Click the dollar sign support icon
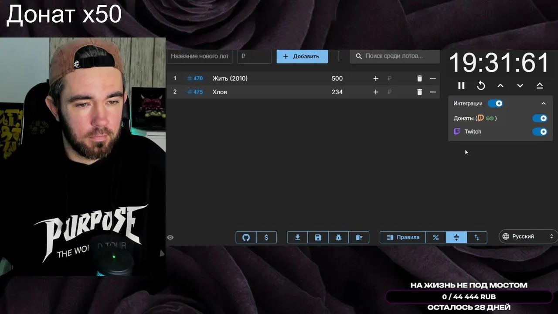 [x=266, y=237]
